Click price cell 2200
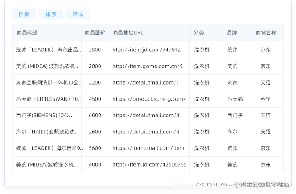 [95, 82]
